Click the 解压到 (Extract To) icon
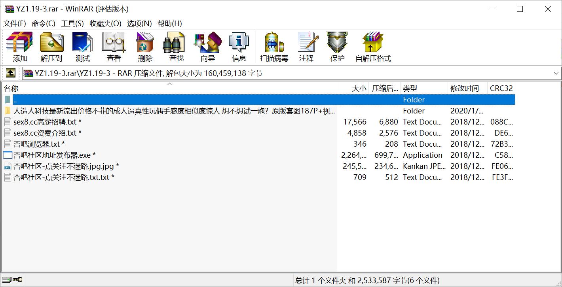This screenshot has height=287, width=562. 51,43
